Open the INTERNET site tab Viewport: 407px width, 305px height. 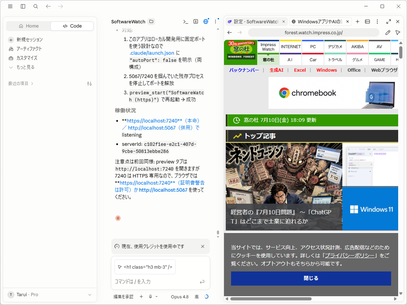coord(290,47)
